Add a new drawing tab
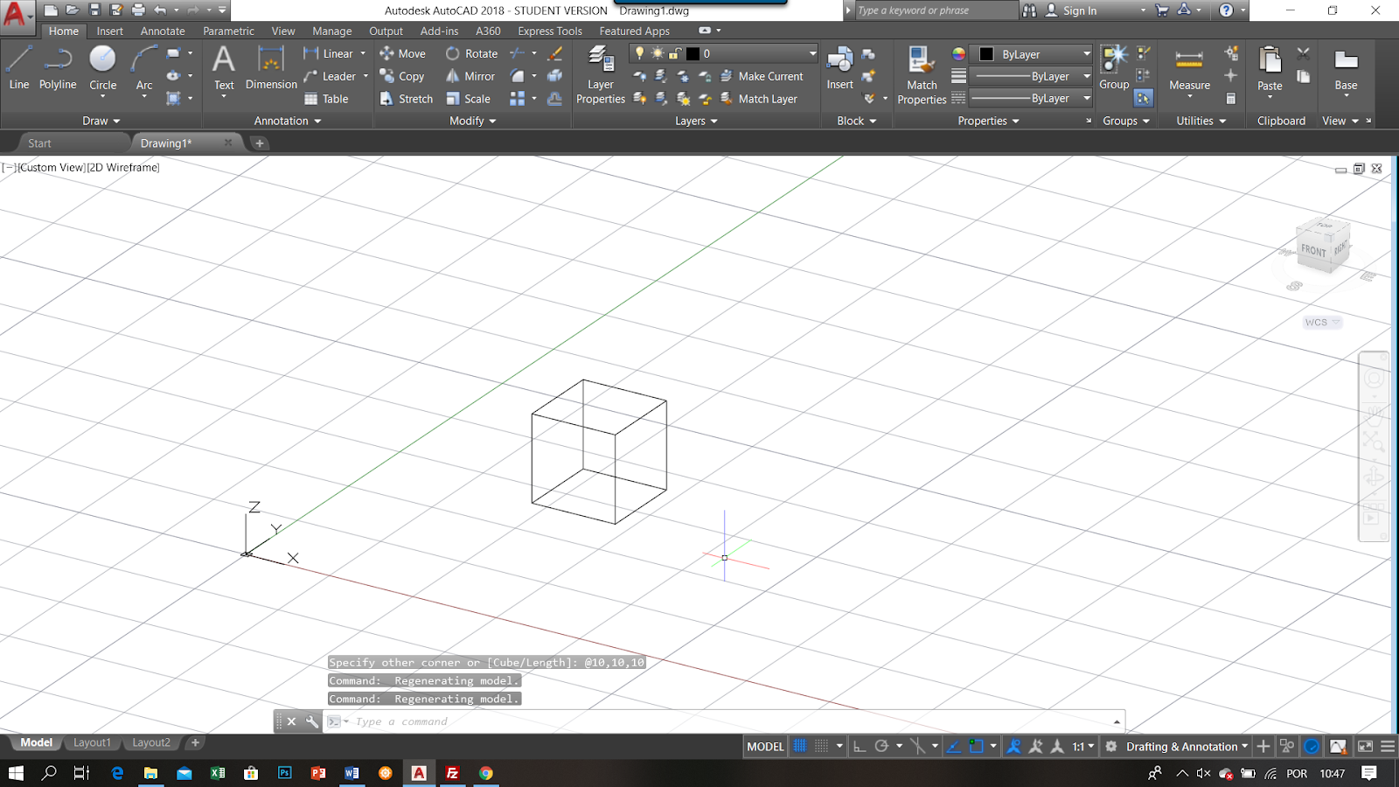 [260, 143]
